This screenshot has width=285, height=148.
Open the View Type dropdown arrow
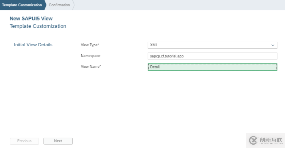point(273,45)
